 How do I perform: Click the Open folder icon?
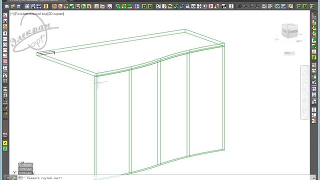pos(13,6)
